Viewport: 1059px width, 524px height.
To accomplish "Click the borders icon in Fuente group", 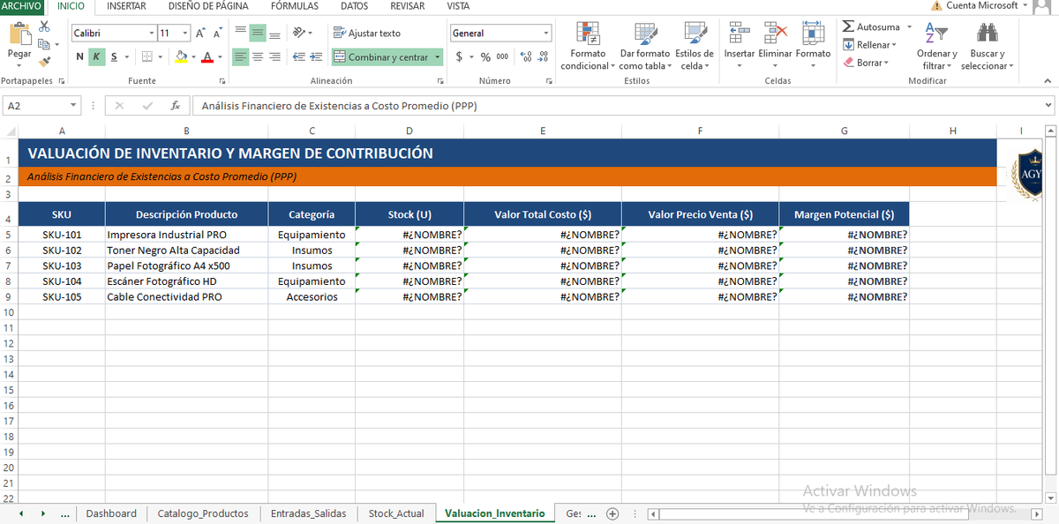I will pyautogui.click(x=147, y=57).
